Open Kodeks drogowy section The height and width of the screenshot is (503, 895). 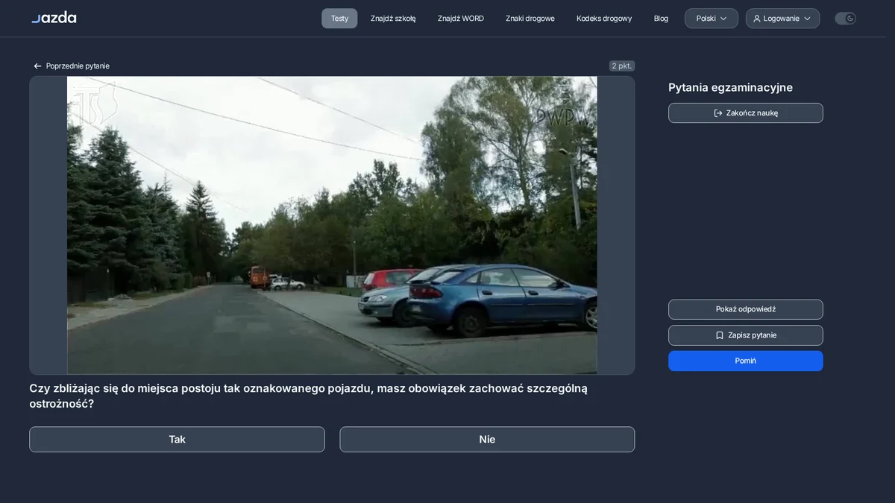(604, 19)
